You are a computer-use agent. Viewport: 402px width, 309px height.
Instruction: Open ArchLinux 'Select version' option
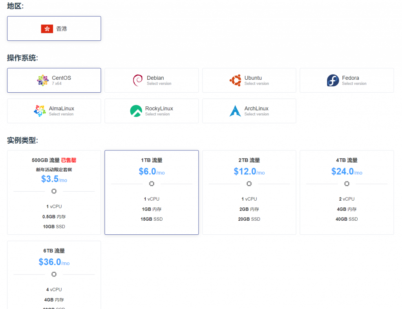[256, 114]
